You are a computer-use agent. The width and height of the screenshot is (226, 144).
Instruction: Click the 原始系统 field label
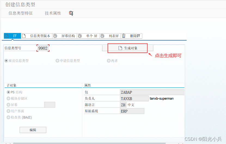click(x=91, y=111)
